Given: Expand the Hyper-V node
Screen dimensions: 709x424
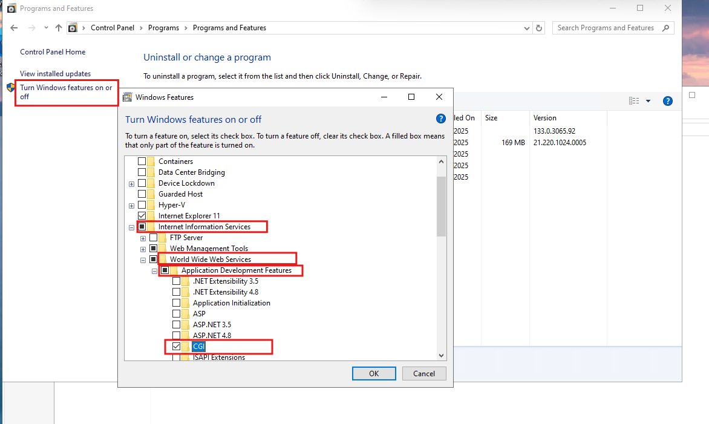Looking at the screenshot, I should 132,206.
